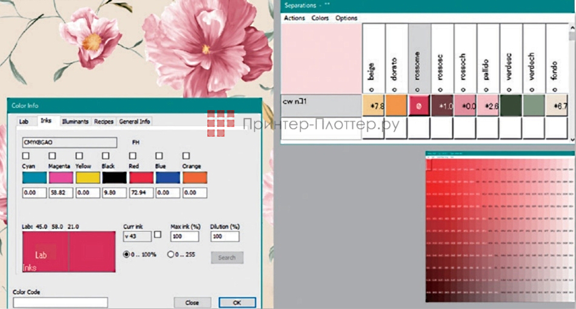Select the dorato orange separation swatch
This screenshot has height=309, width=576.
pos(396,105)
